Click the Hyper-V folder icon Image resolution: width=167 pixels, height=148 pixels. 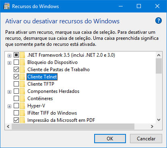tap(23, 106)
